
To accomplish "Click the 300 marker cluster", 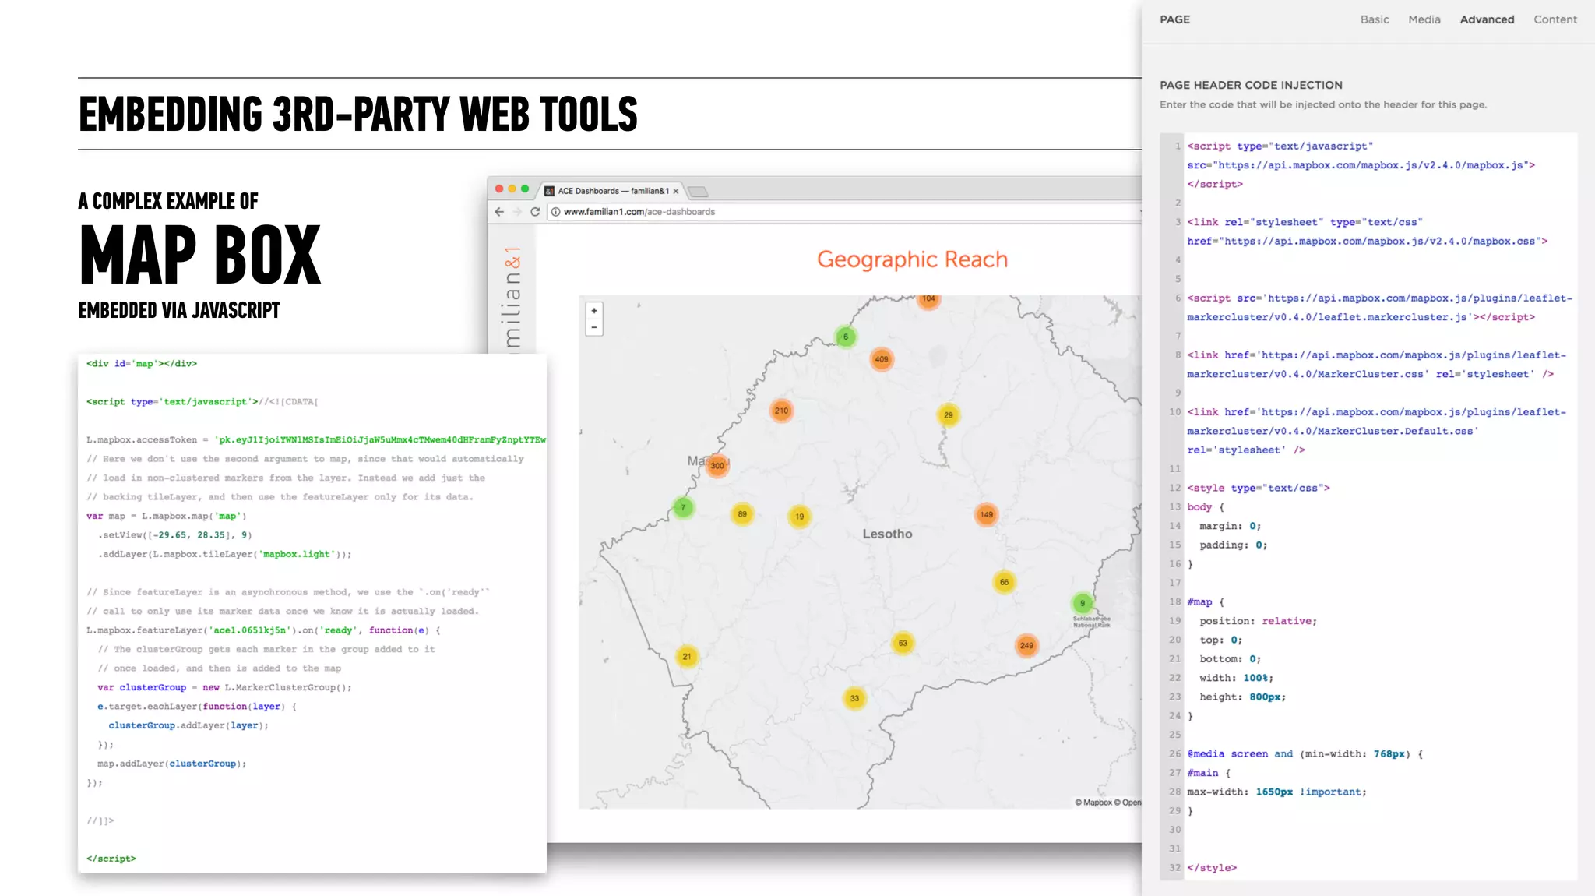I will pos(717,466).
